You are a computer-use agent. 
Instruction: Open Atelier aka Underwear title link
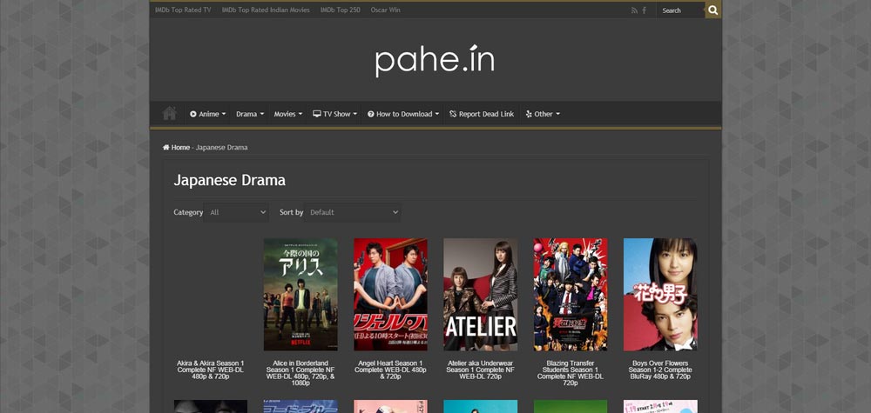481,370
